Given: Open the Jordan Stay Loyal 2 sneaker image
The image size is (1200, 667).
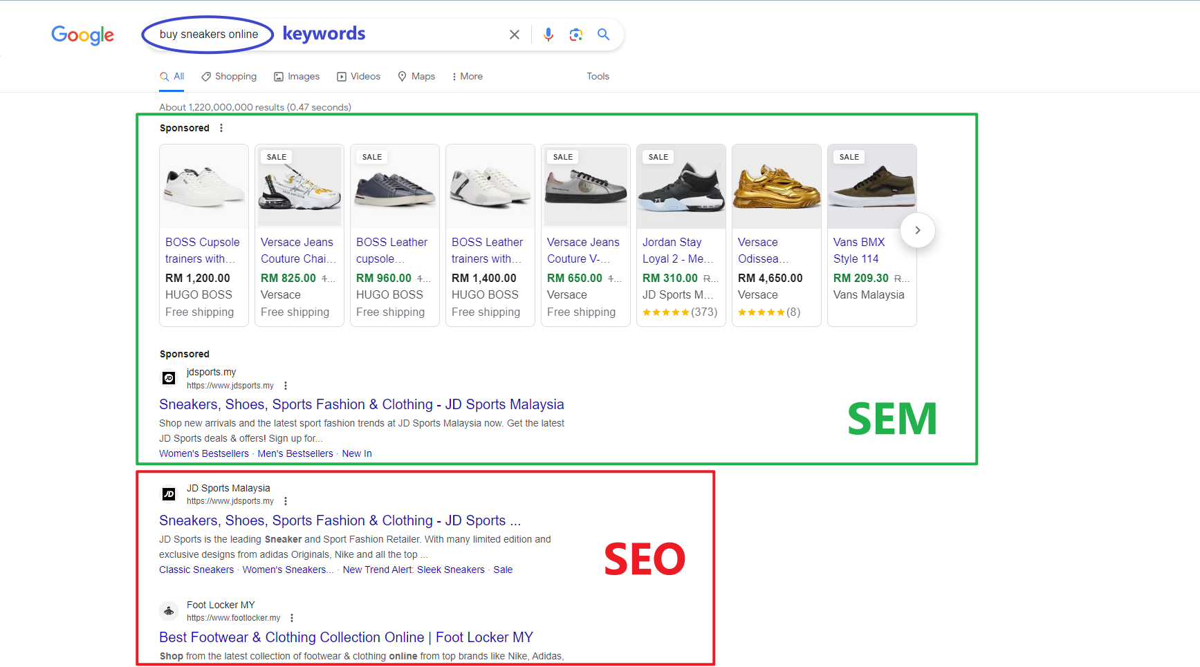Looking at the screenshot, I should point(681,187).
